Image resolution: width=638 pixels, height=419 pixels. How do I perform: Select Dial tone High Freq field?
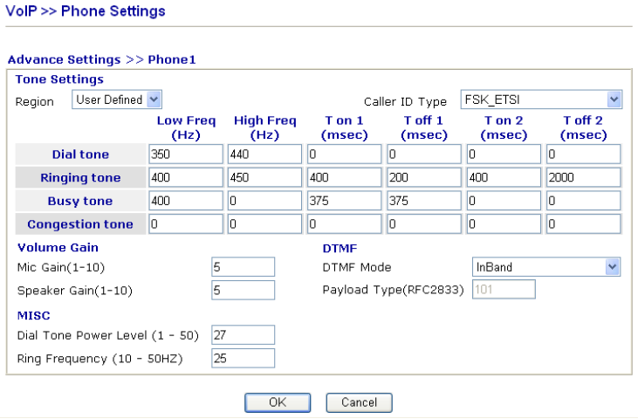tap(264, 155)
